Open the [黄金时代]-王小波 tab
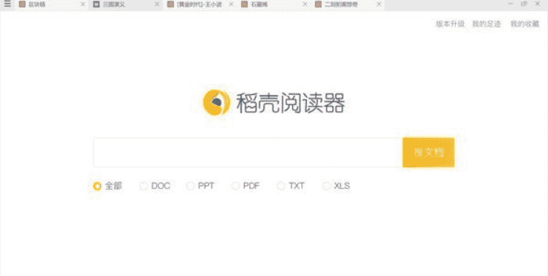 pyautogui.click(x=200, y=4)
